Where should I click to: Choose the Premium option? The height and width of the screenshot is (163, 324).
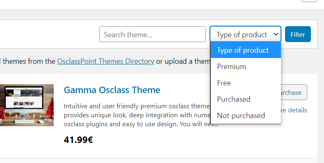246,67
